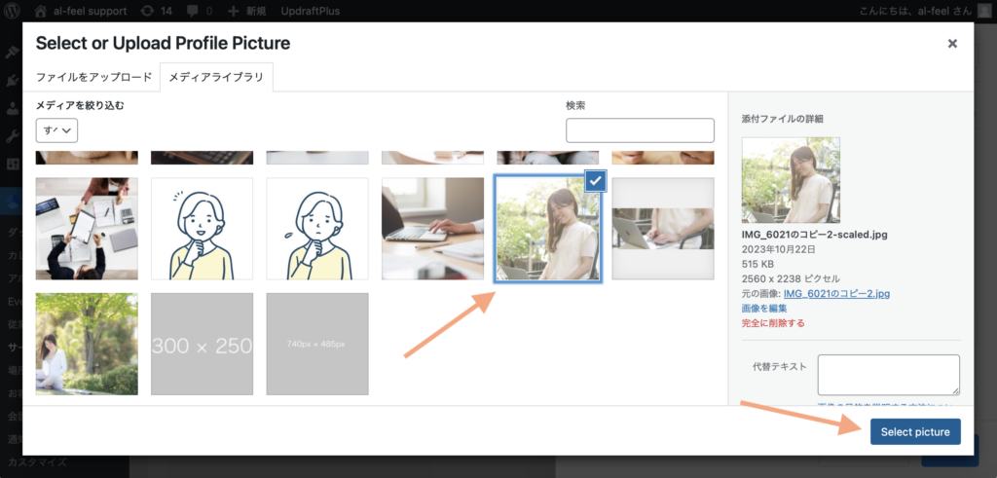Select the worried woman illustration thumbnail
Viewport: 997px width, 478px height.
click(317, 229)
